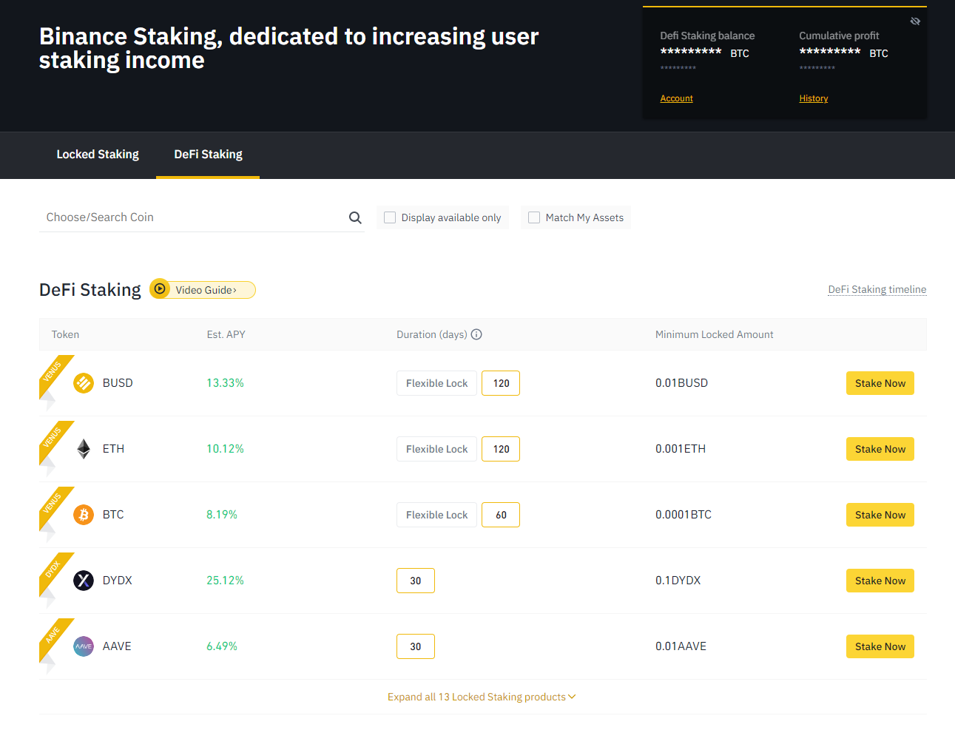Viewport: 955px width, 747px height.
Task: Switch to the Locked Staking tab
Action: [98, 155]
